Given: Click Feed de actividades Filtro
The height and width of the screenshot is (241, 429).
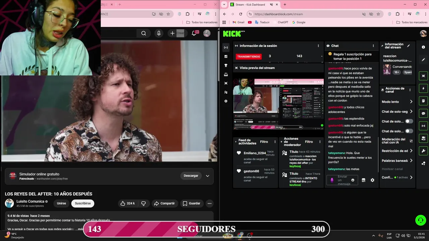Looking at the screenshot, I should pos(264,142).
